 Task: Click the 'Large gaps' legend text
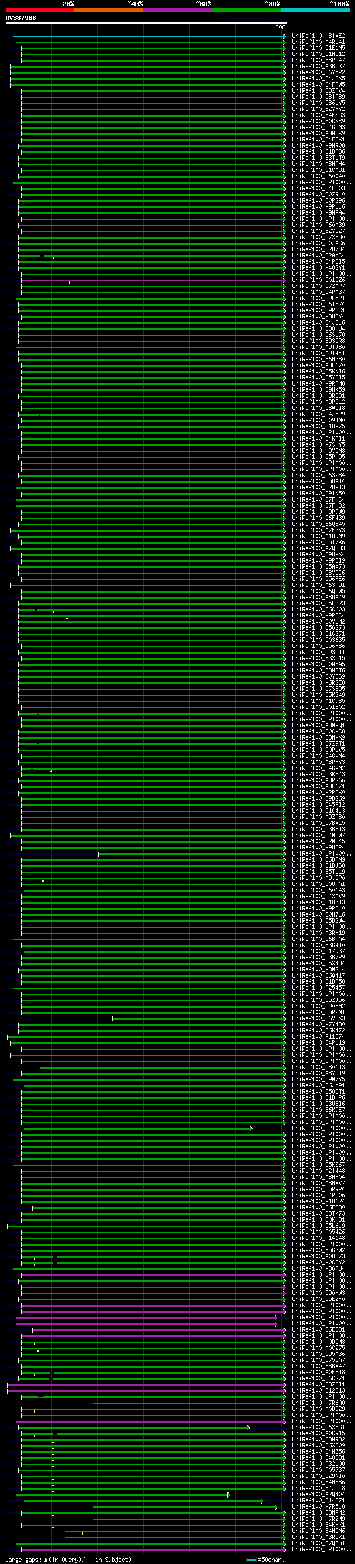tap(23, 1560)
